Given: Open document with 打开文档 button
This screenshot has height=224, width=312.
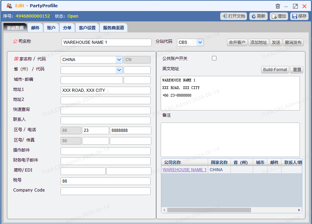Looking at the screenshot, I should (233, 16).
